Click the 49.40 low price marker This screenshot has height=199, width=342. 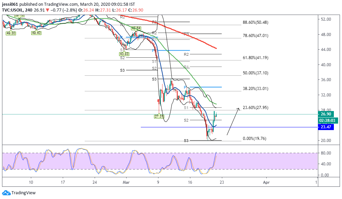36,33
